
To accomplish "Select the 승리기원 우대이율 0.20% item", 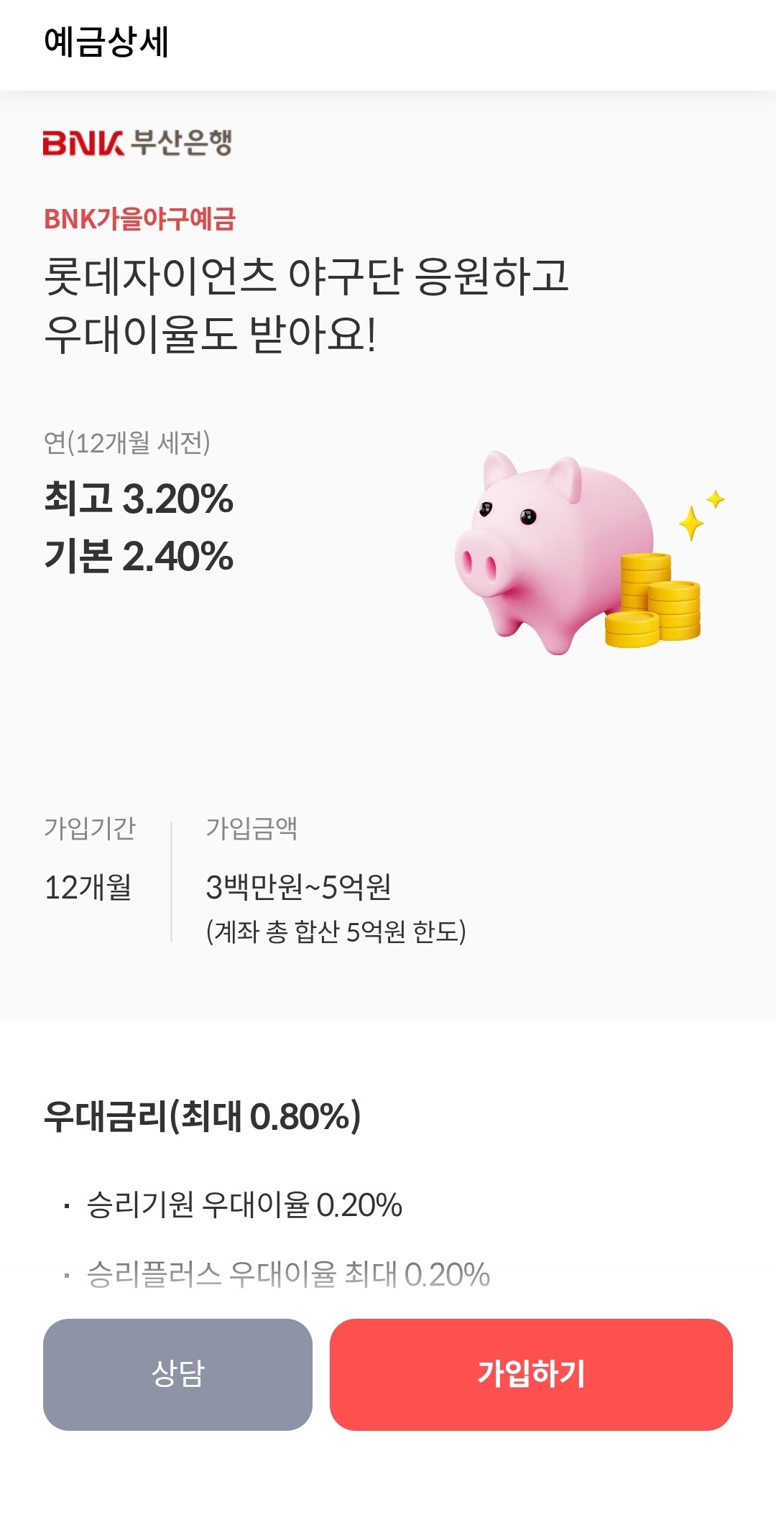I will [244, 1205].
